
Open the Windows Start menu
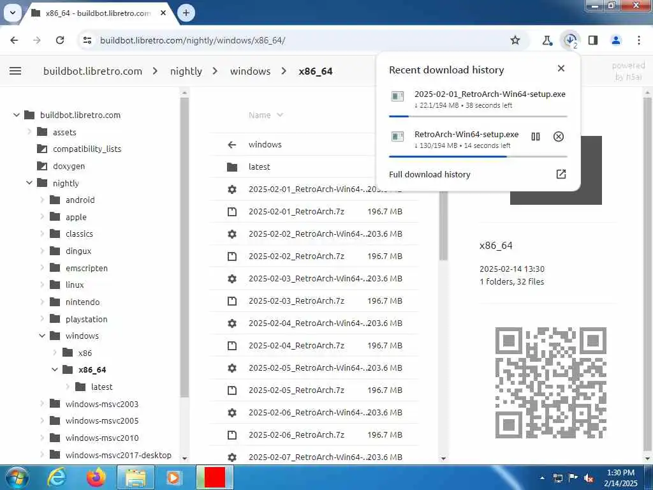click(x=17, y=477)
